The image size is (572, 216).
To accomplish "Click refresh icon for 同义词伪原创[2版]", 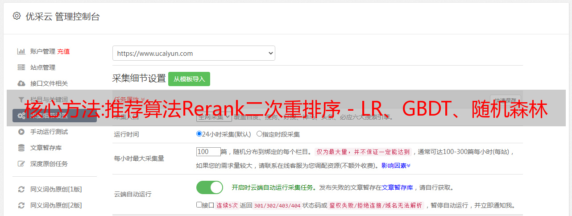I will click(21, 205).
